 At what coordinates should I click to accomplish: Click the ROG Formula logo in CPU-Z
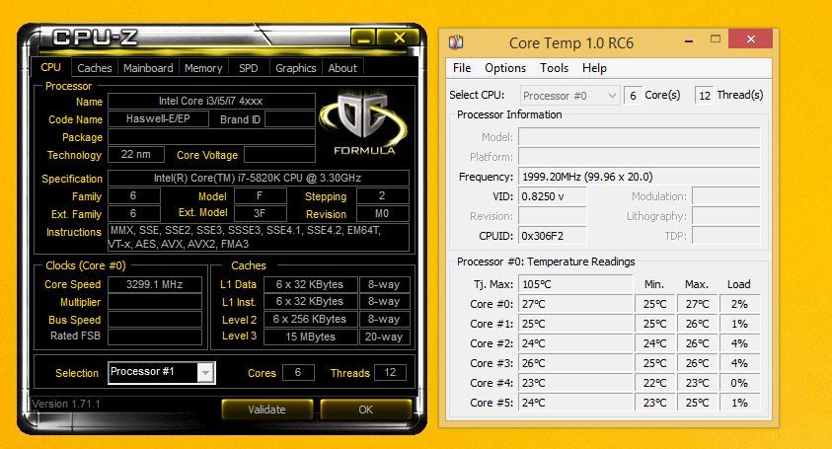click(364, 123)
